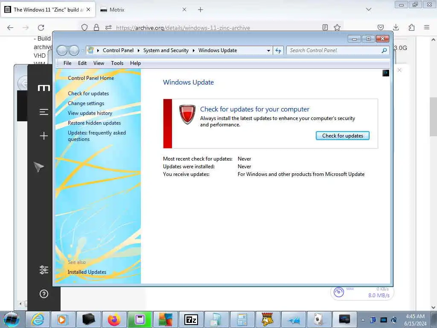Click the paper plane icon in Motrix sidebar
437x328 pixels.
pyautogui.click(x=39, y=167)
